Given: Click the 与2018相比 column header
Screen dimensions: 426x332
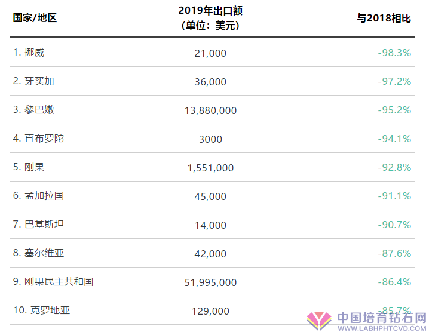Looking at the screenshot, I should point(384,18).
